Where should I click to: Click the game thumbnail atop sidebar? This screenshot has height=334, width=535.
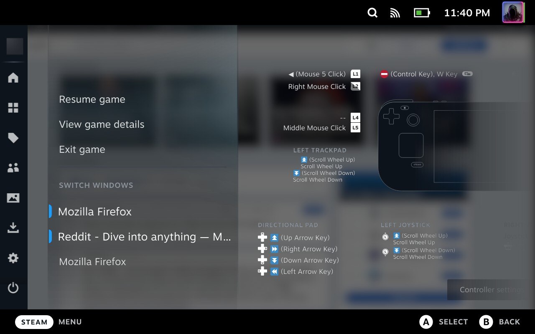click(15, 46)
